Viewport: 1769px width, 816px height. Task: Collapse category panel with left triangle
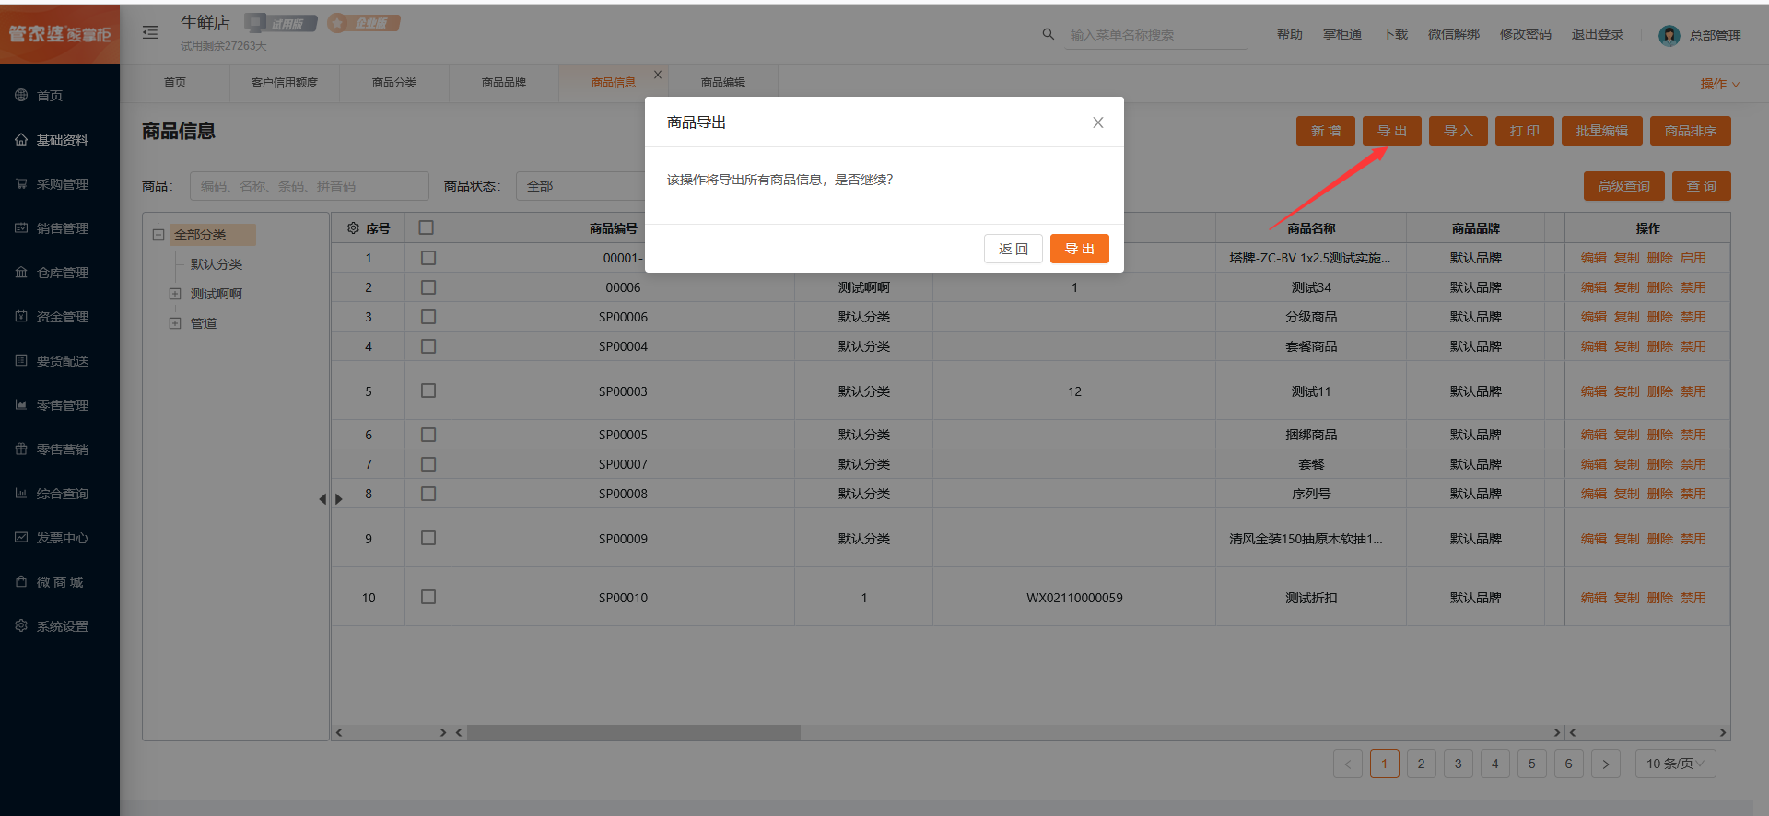coord(322,499)
